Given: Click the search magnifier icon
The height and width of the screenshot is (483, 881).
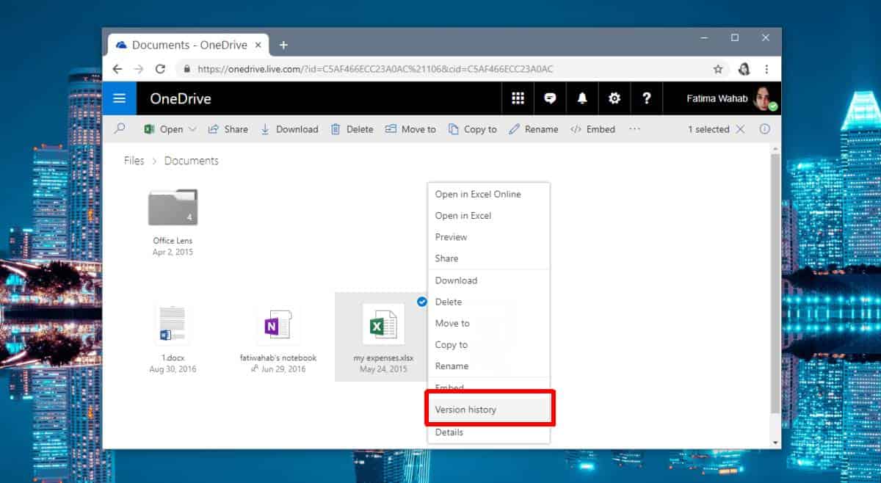Looking at the screenshot, I should (x=120, y=128).
